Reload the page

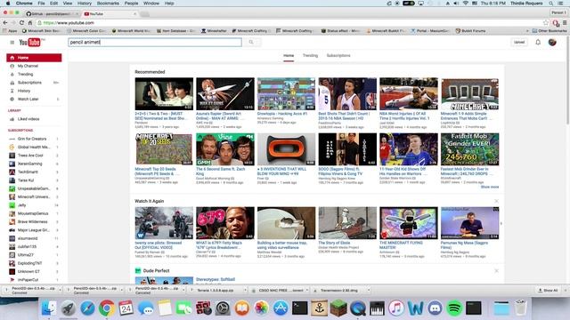click(21, 22)
